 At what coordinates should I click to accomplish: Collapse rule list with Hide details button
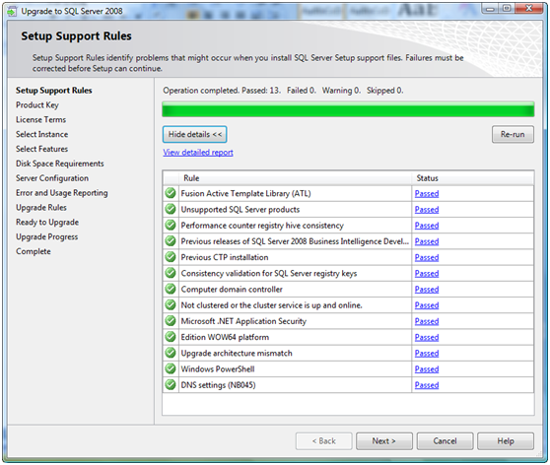(x=195, y=134)
